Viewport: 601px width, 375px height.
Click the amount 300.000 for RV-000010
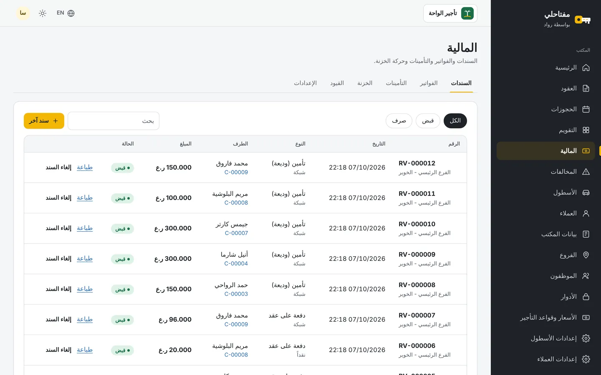pos(173,228)
